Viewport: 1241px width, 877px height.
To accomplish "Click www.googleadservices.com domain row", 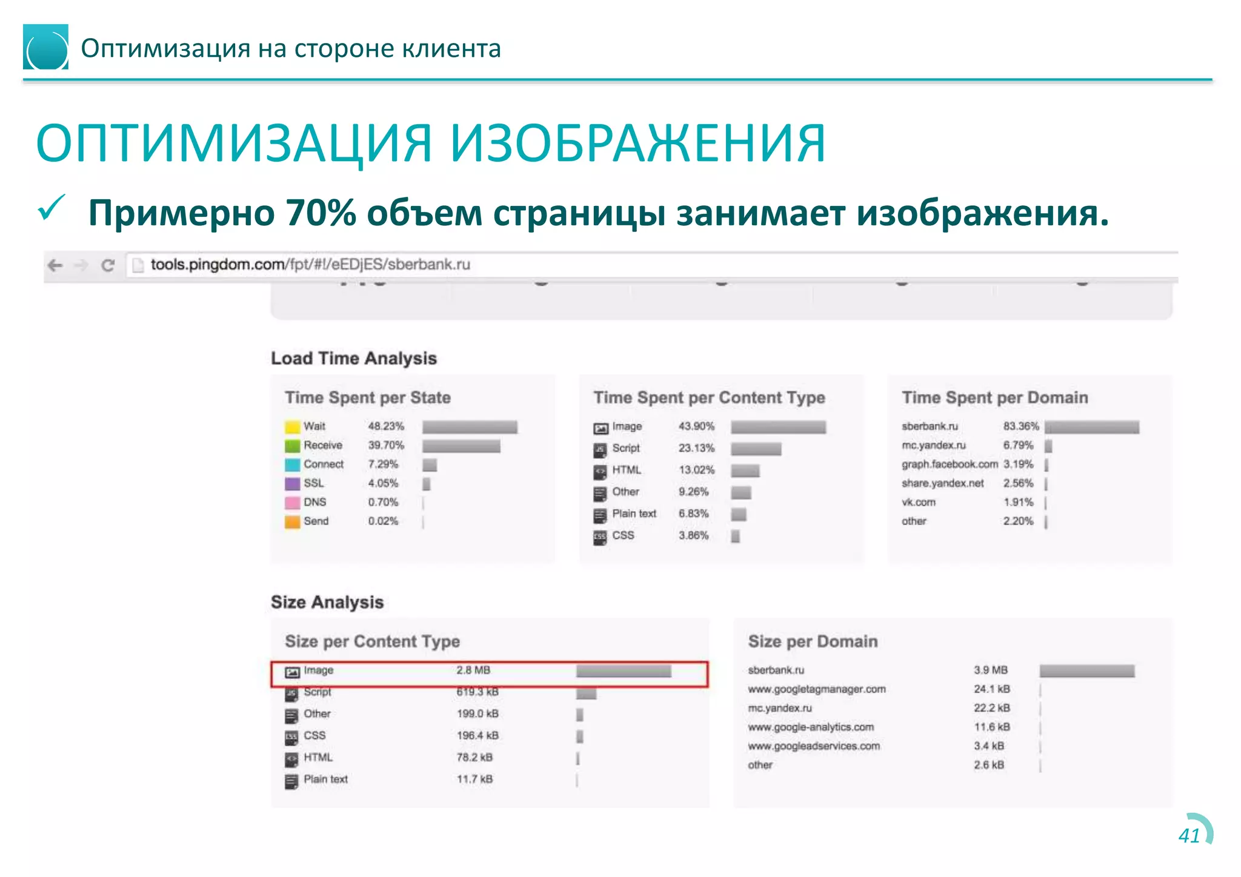I will (895, 746).
